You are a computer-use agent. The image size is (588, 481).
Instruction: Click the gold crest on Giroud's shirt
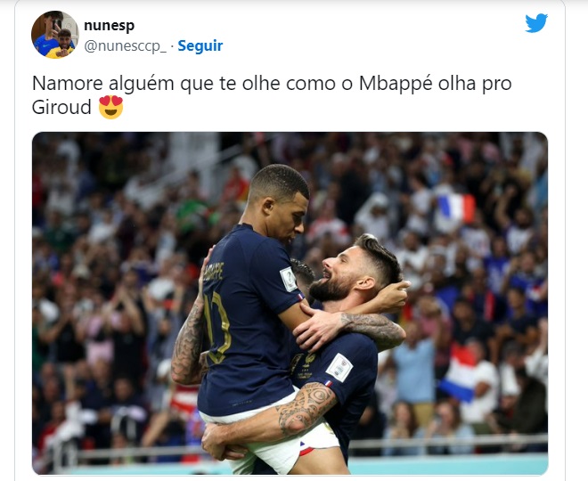coord(309,359)
